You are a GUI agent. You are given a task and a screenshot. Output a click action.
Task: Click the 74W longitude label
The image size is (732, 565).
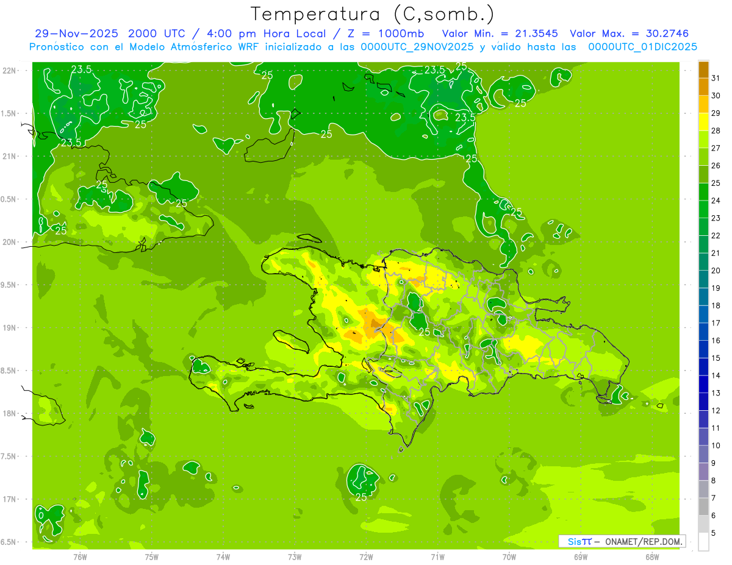[223, 557]
